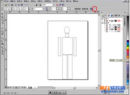Click the Undo arrow icon
This screenshot has height=95, width=130.
click(26, 5)
